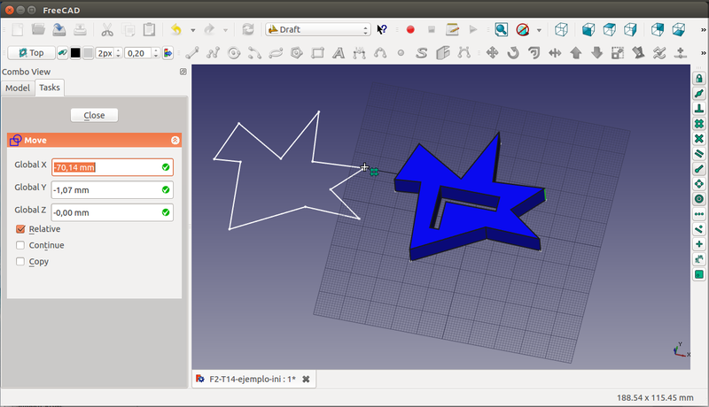Toggle the snap lock icon
This screenshot has height=407, width=709.
(x=698, y=78)
